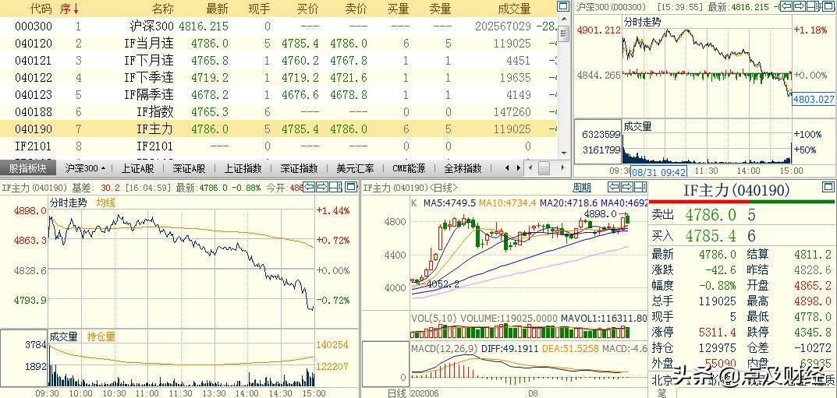The image size is (837, 398).
Task: Maximize the IF主力 quote detail panel
Action: [828, 187]
